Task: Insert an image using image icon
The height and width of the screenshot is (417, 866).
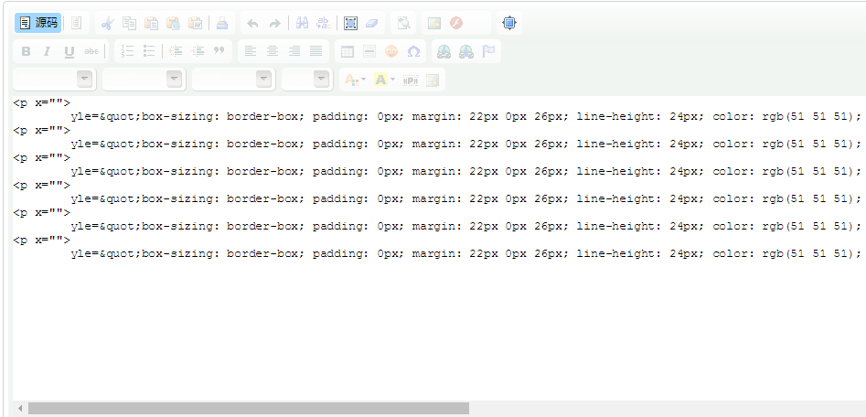Action: click(434, 23)
